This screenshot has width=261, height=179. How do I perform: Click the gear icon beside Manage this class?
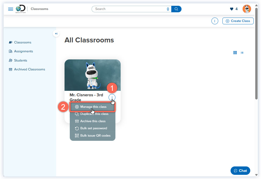coord(77,107)
